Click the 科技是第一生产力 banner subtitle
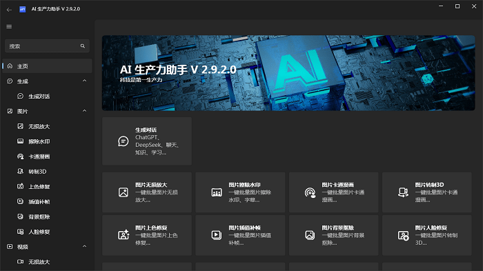 click(141, 80)
